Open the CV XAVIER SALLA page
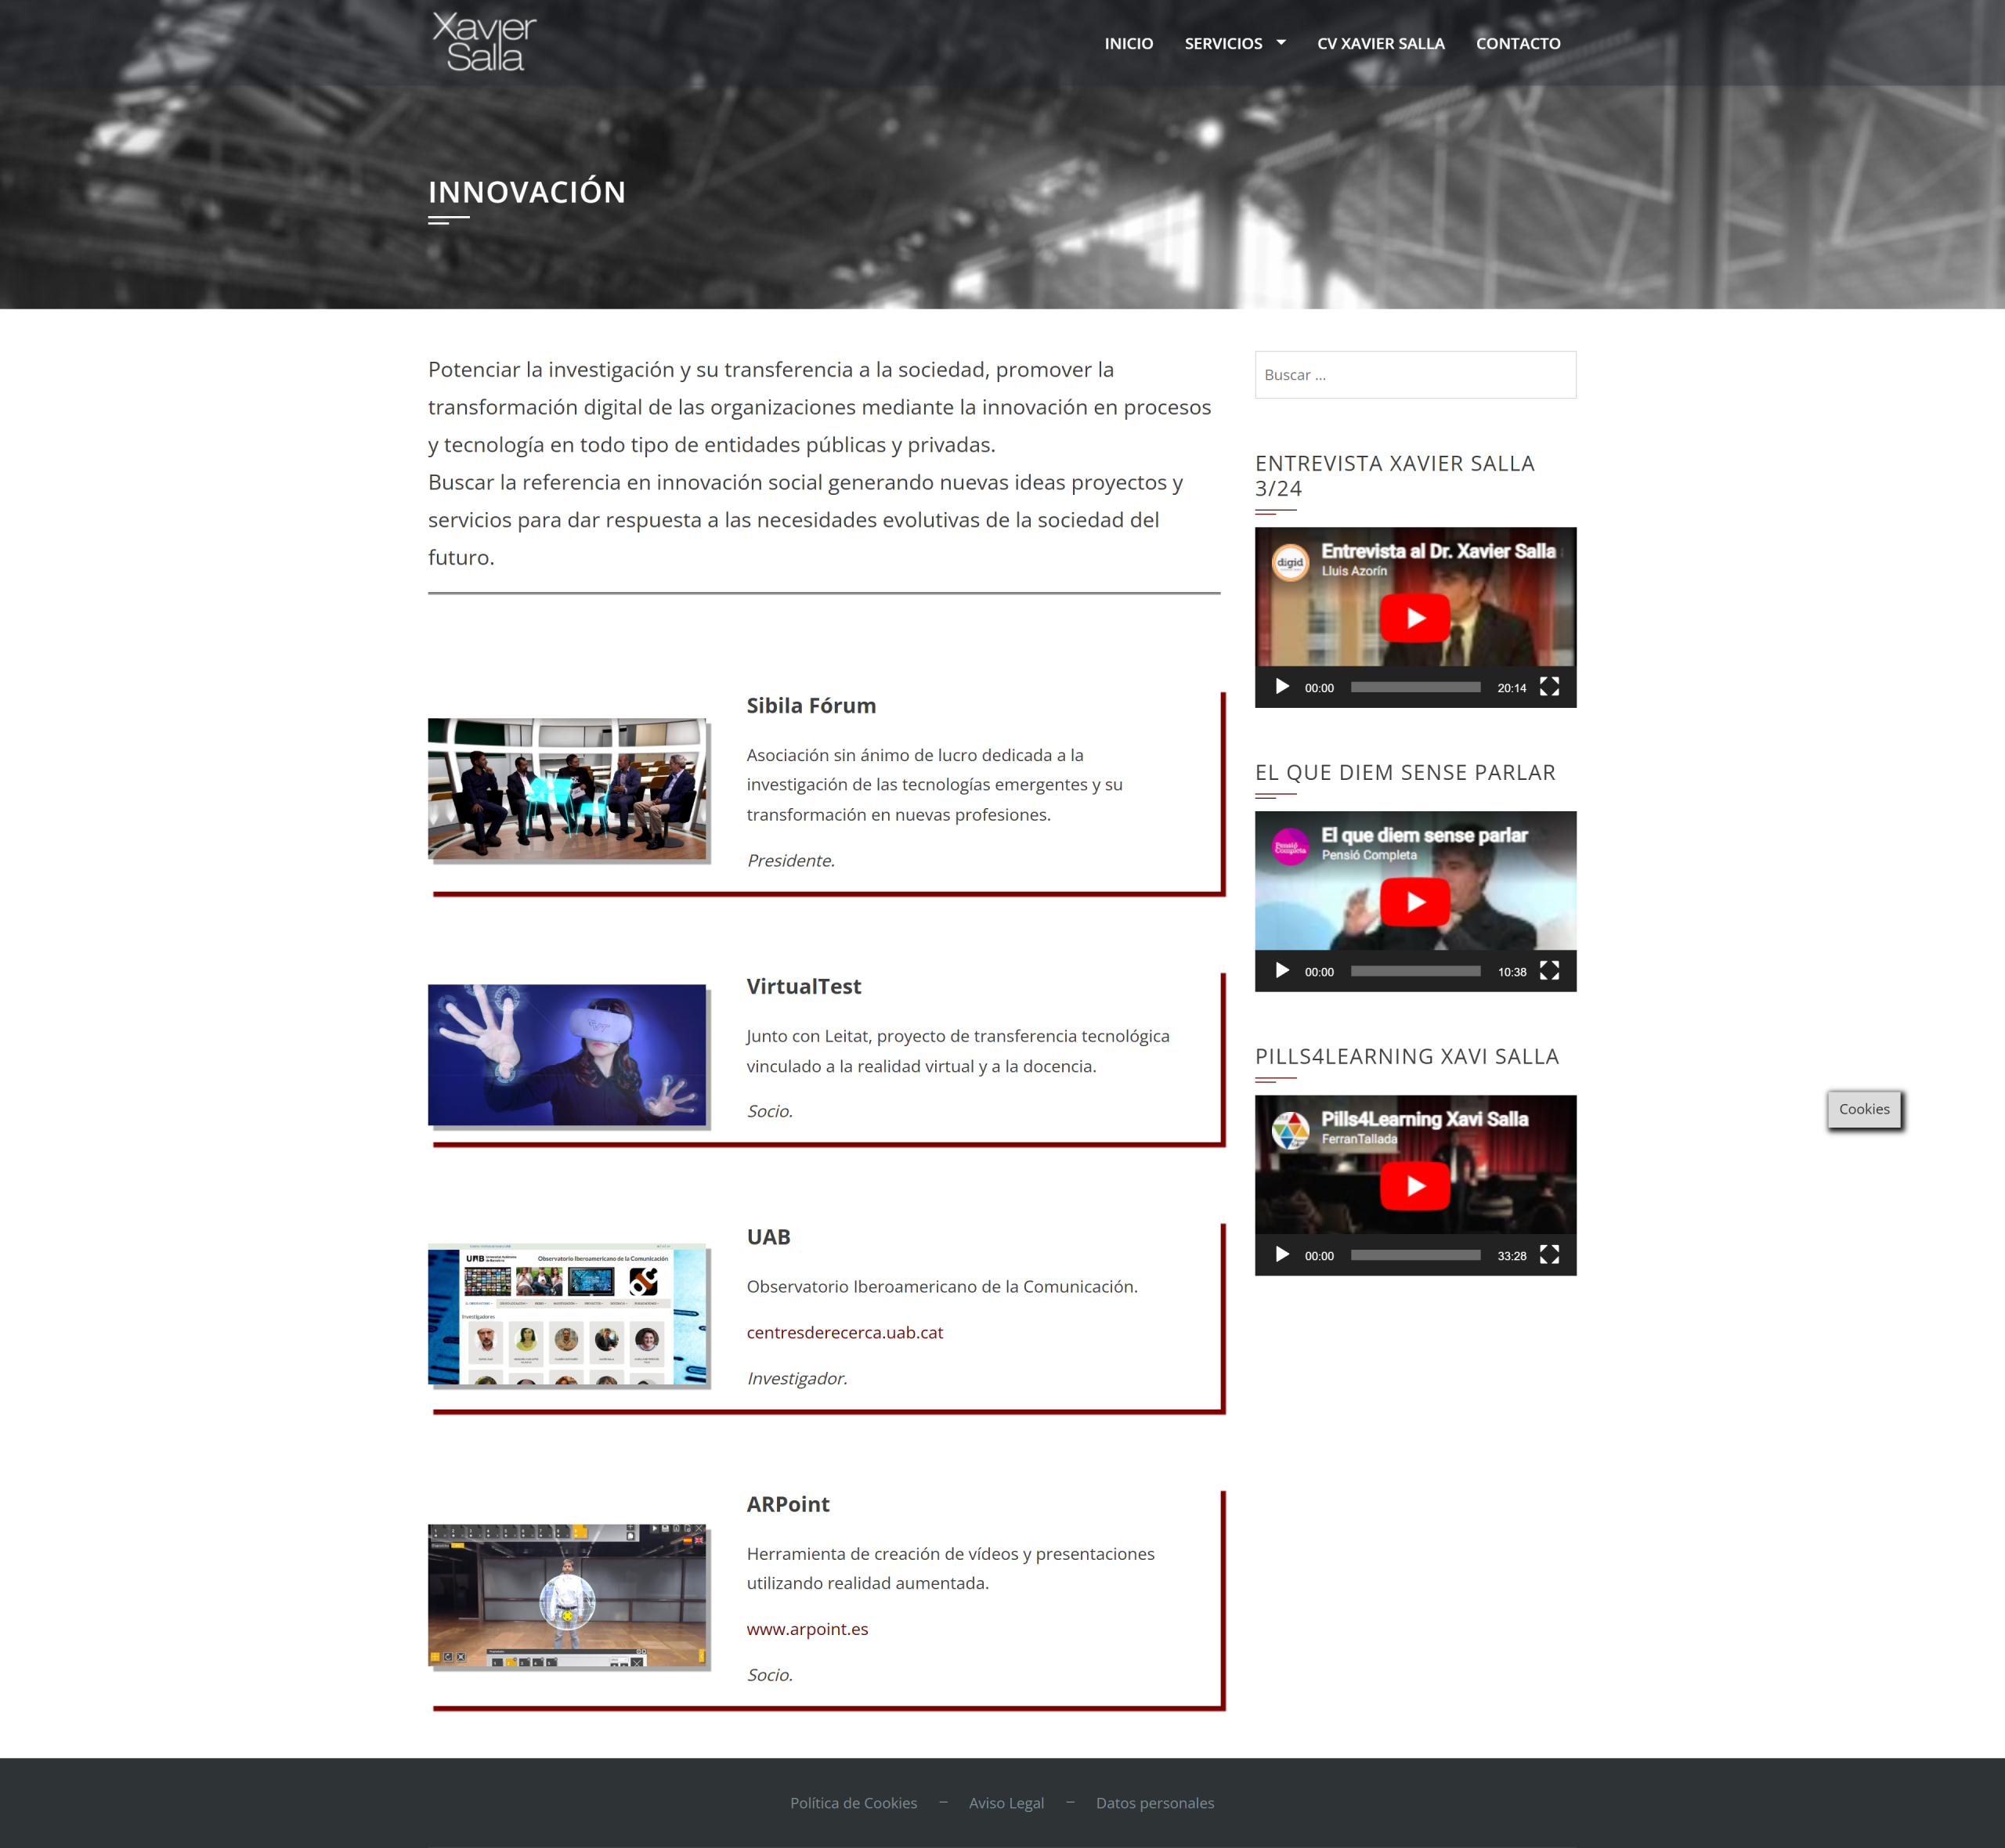2005x1848 pixels. 1380,44
